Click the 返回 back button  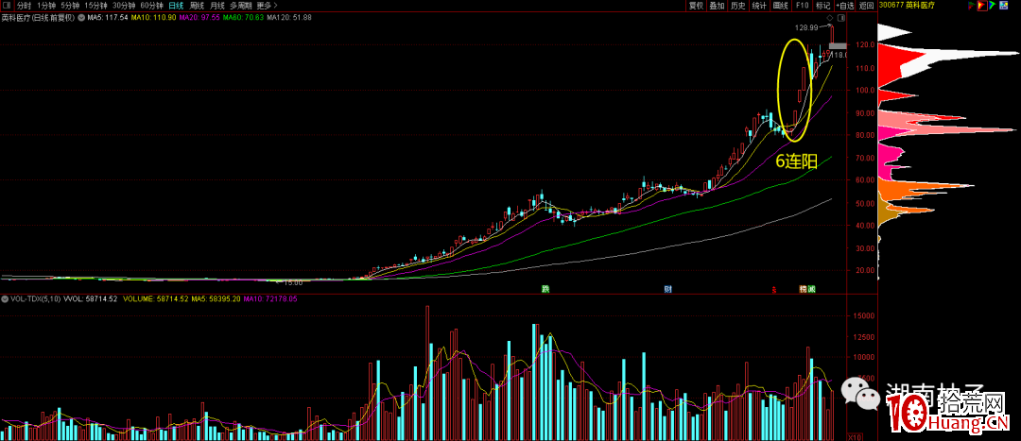coord(866,5)
